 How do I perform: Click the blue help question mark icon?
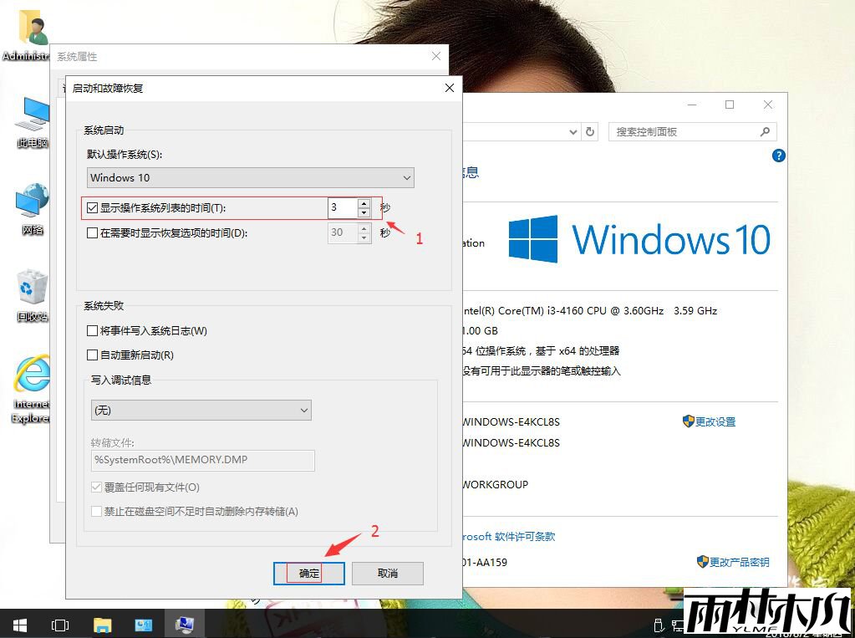[778, 156]
